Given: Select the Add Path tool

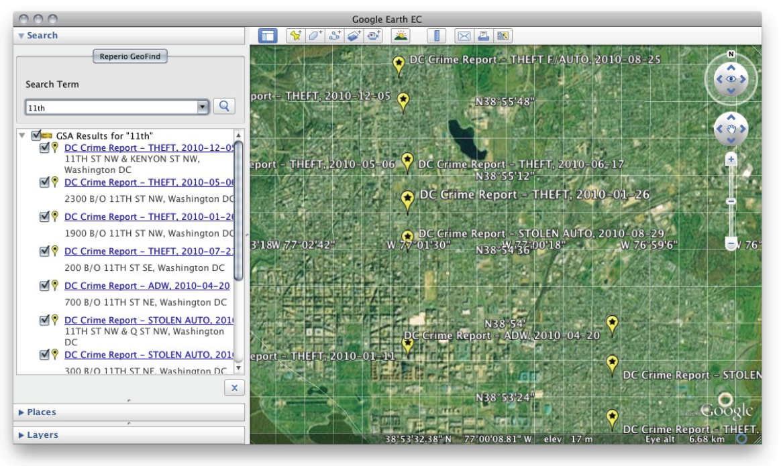Looking at the screenshot, I should tap(335, 36).
